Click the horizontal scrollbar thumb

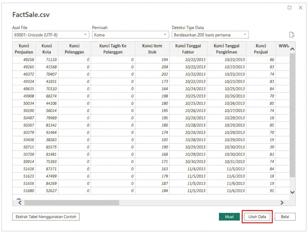click(x=72, y=203)
